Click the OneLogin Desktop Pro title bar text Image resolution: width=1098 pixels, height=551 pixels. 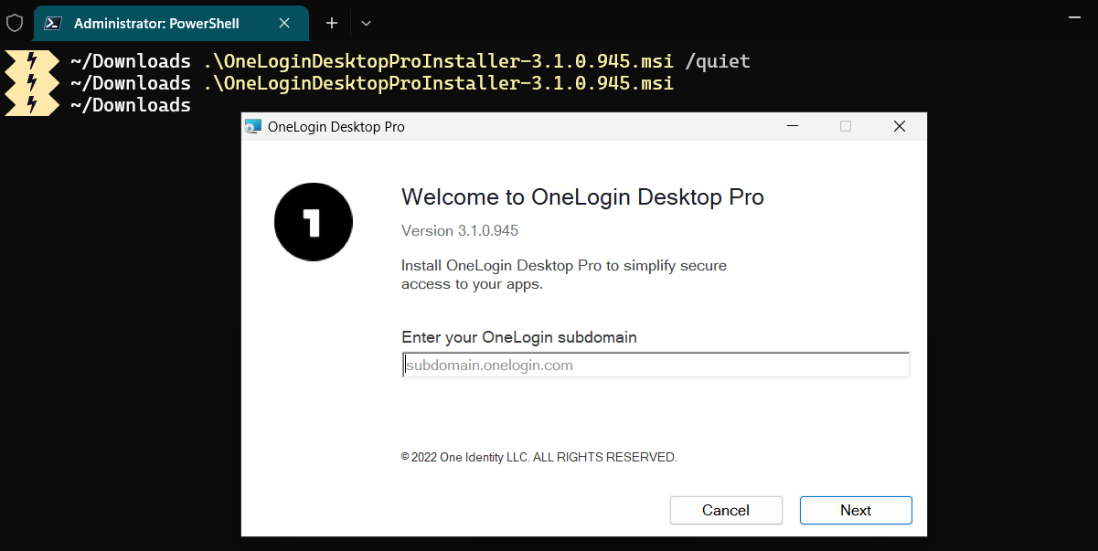(x=336, y=126)
